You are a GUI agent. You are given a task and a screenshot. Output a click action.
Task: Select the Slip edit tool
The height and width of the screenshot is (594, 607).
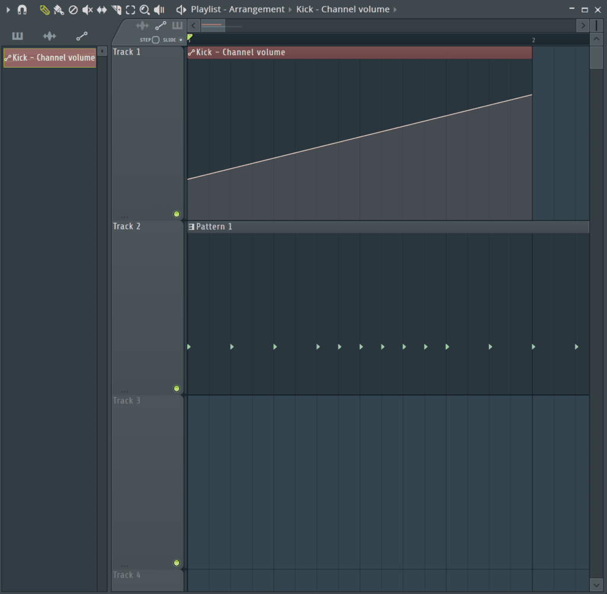tap(101, 9)
